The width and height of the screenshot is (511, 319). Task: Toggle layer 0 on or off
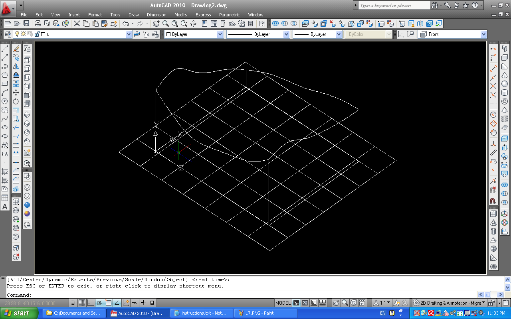[17, 34]
